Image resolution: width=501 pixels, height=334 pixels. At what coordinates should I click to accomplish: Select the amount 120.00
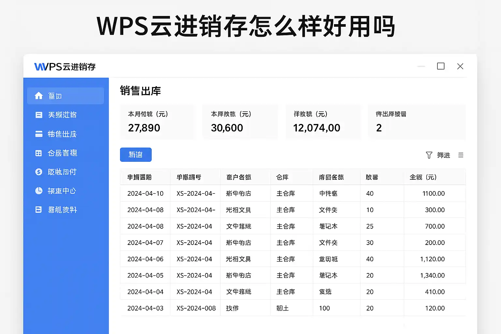pyautogui.click(x=435, y=308)
